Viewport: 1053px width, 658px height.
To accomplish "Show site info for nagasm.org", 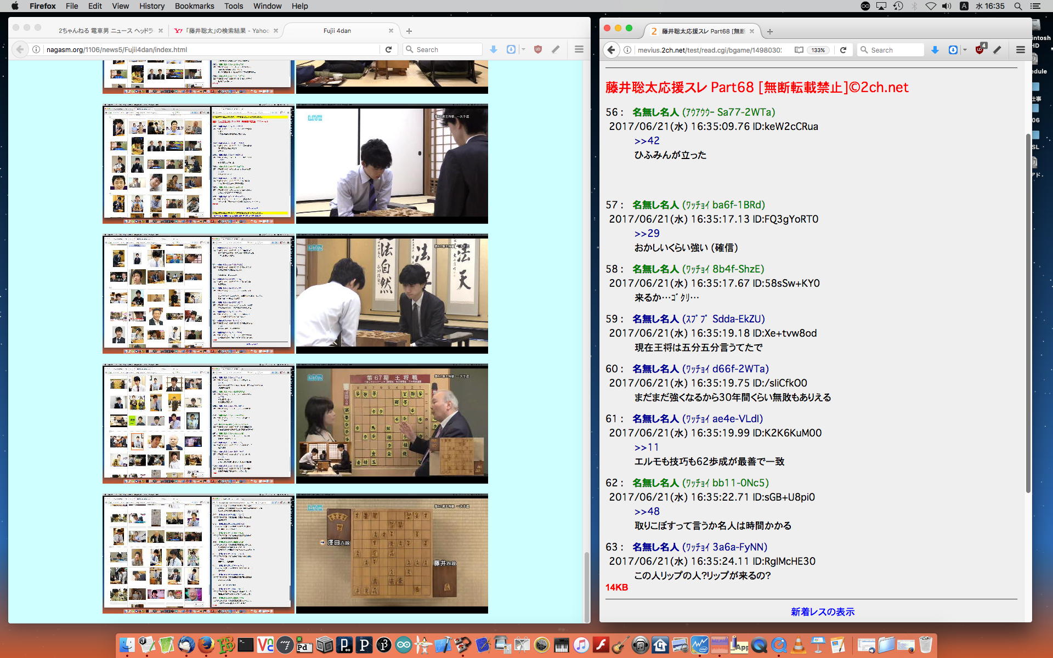I will pos(36,49).
